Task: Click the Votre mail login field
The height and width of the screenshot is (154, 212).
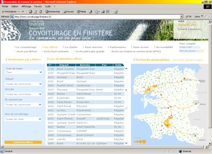Action: pyautogui.click(x=190, y=47)
